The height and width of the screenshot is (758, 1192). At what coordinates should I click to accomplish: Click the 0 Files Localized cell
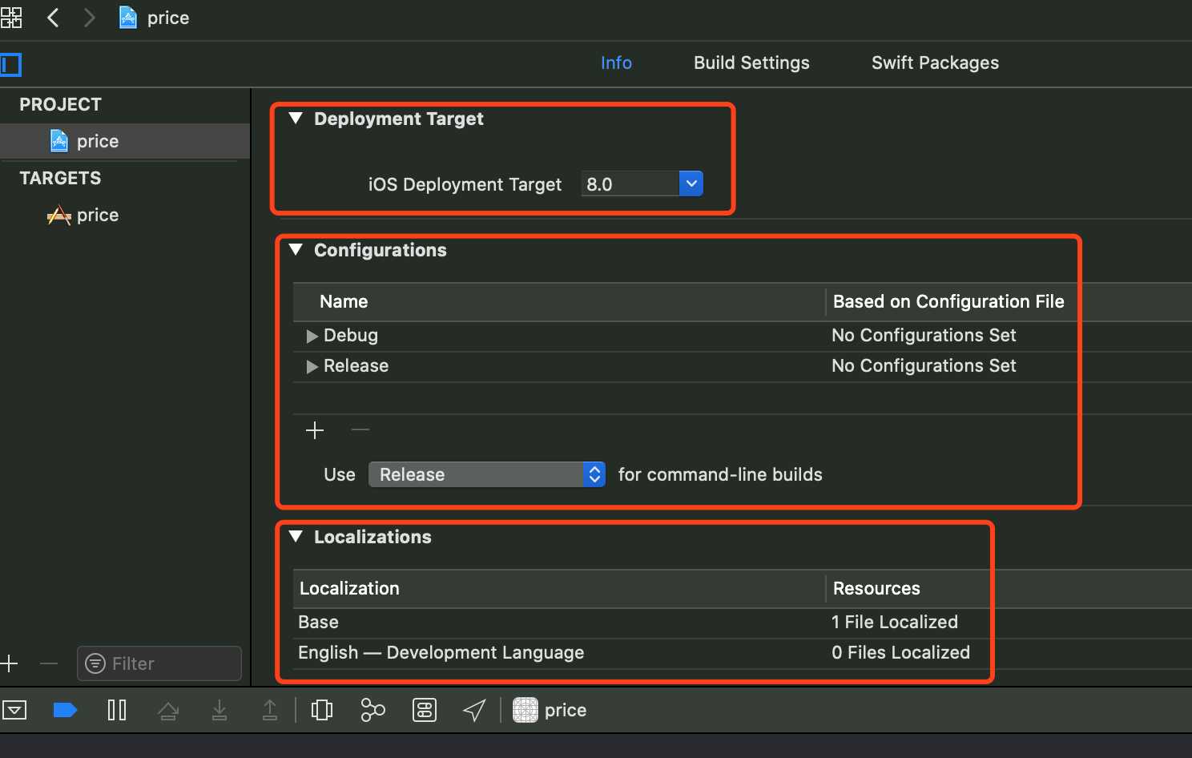coord(900,652)
